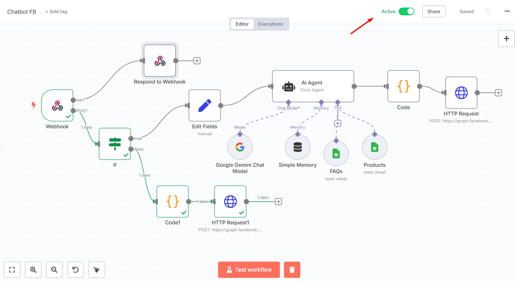Open the Code1 node
The image size is (515, 281).
173,202
